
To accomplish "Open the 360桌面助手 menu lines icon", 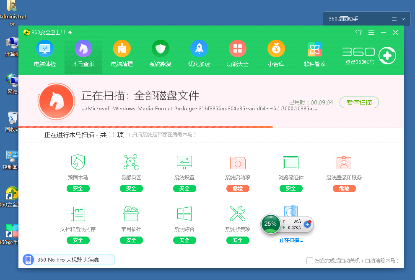I will click(394, 19).
